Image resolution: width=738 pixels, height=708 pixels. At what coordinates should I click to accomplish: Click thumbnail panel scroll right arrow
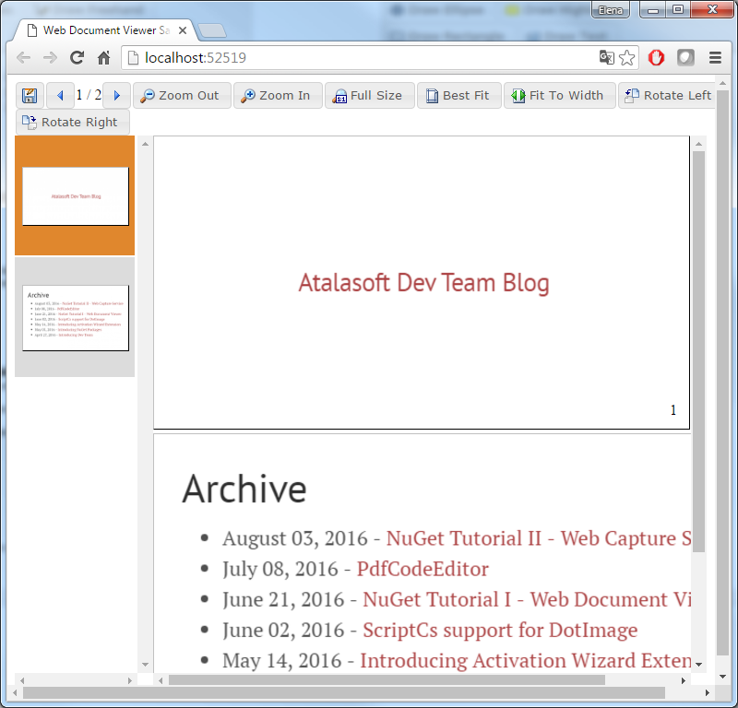click(130, 680)
